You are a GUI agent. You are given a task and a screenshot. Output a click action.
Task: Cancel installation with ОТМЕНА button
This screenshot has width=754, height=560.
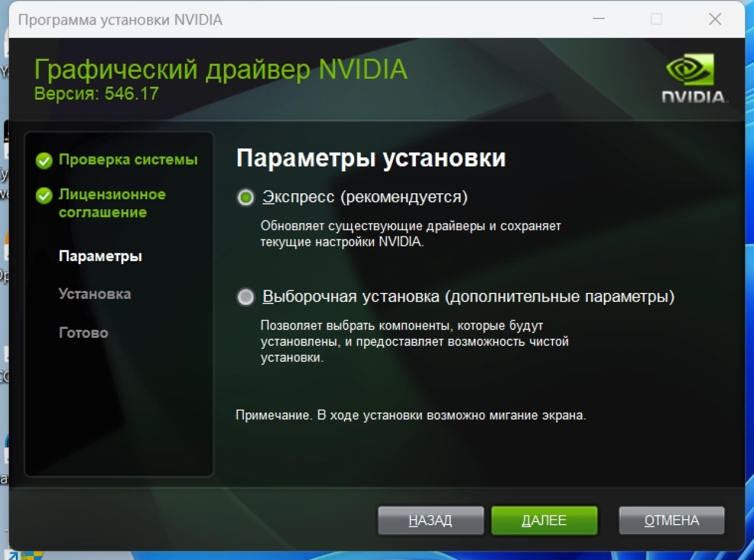tap(672, 521)
